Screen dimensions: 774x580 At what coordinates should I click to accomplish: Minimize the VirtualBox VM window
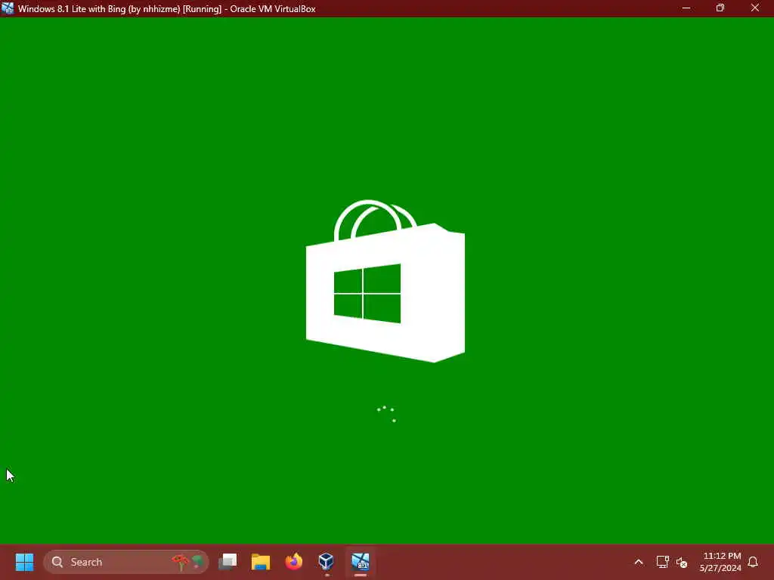686,8
